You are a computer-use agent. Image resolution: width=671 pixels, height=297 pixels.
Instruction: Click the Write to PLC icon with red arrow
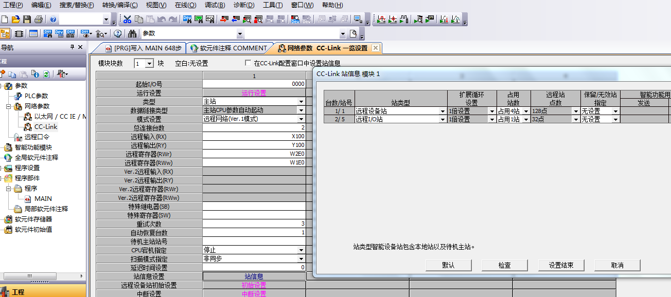(224, 20)
